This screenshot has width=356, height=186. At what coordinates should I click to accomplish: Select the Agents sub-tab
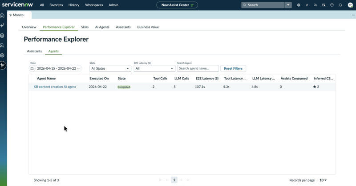click(53, 51)
